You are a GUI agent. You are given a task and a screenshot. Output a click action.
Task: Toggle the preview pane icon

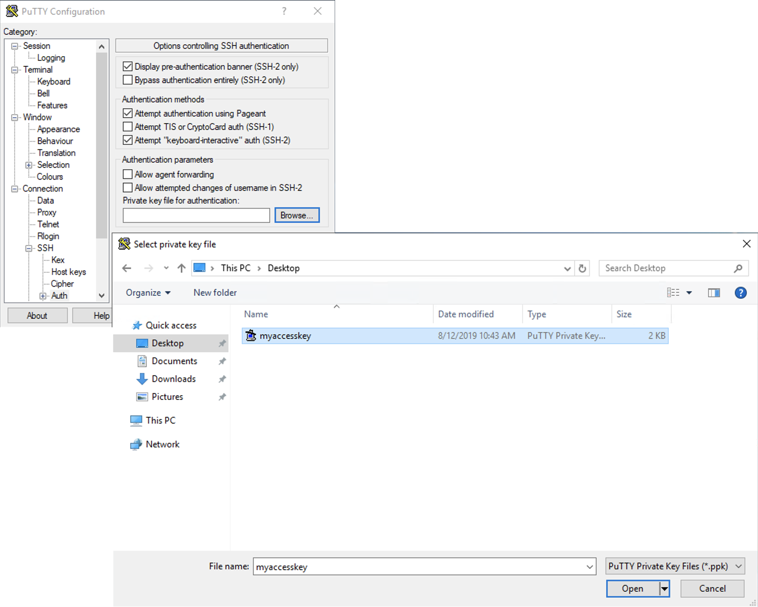[x=713, y=293]
